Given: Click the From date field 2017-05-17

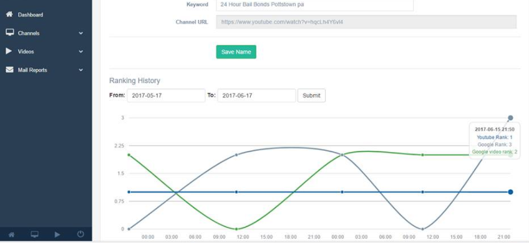Looking at the screenshot, I should pyautogui.click(x=166, y=95).
